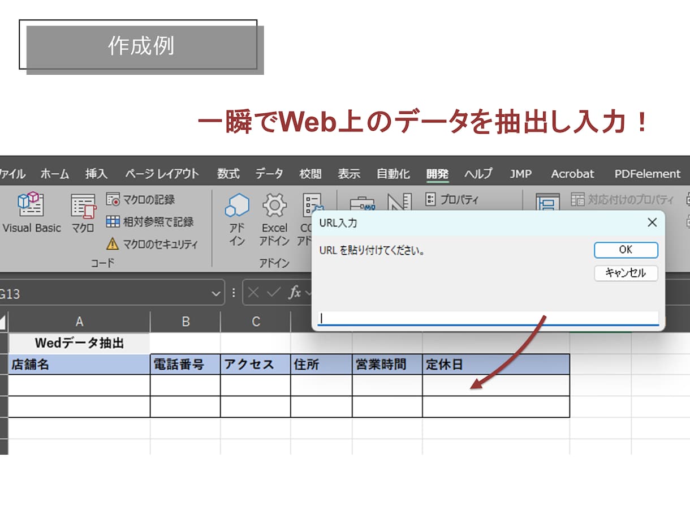Open the 挿入 ribbon tab

96,174
